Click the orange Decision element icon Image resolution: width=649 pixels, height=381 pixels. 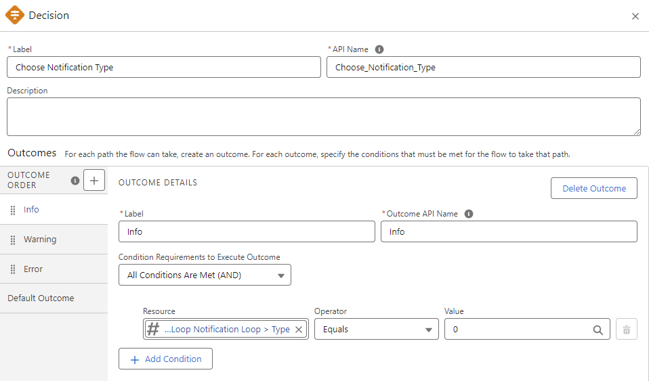(x=14, y=15)
